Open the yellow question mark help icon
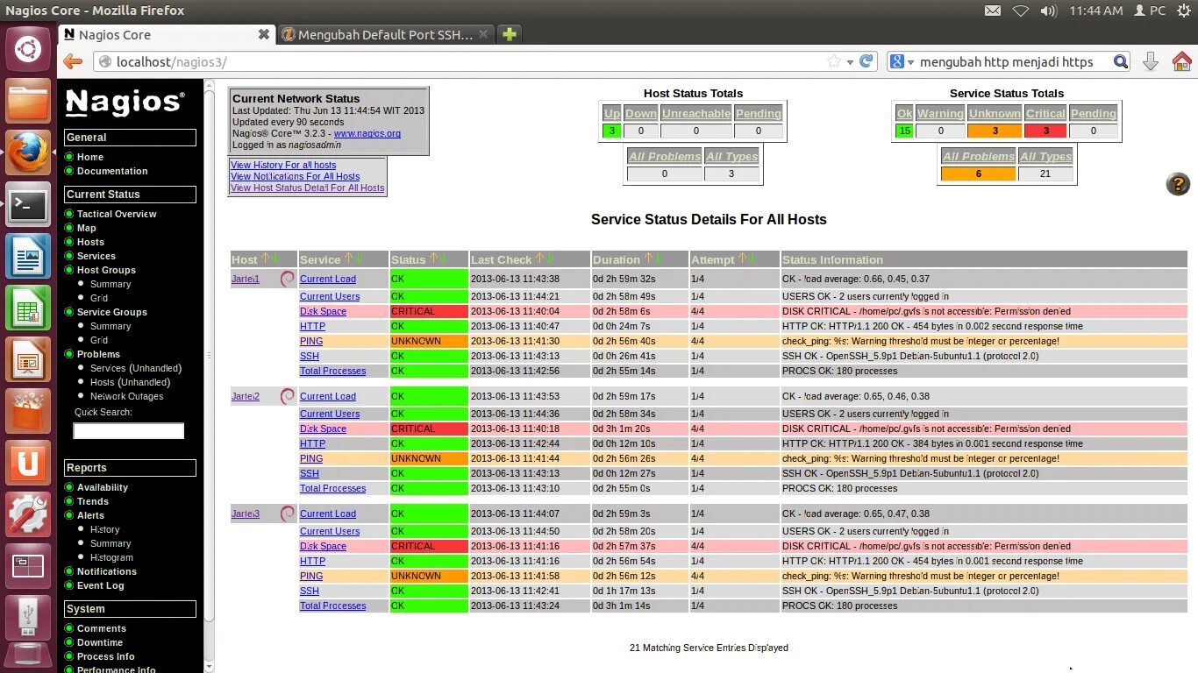 point(1177,185)
